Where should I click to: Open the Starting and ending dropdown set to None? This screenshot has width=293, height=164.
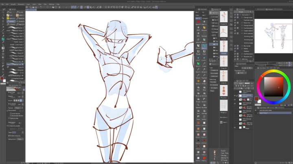[20, 139]
